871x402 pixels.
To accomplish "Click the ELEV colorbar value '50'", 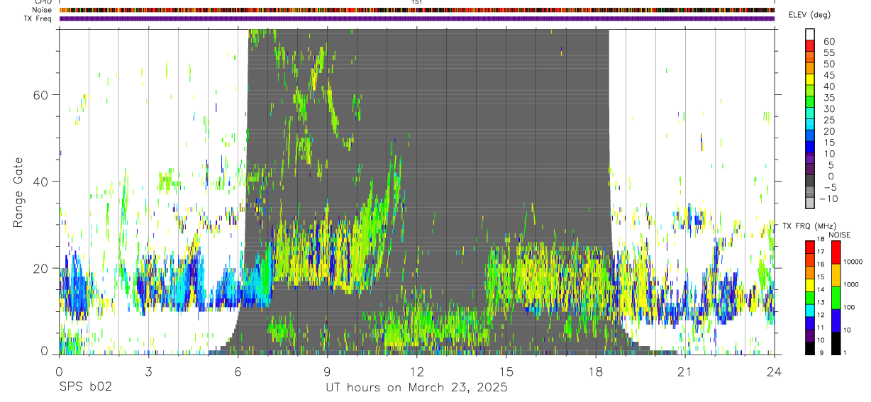I will [x=828, y=64].
